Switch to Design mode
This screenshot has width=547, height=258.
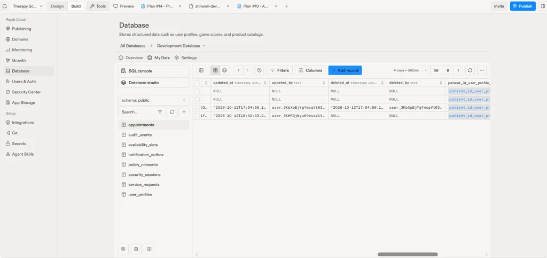coord(57,6)
